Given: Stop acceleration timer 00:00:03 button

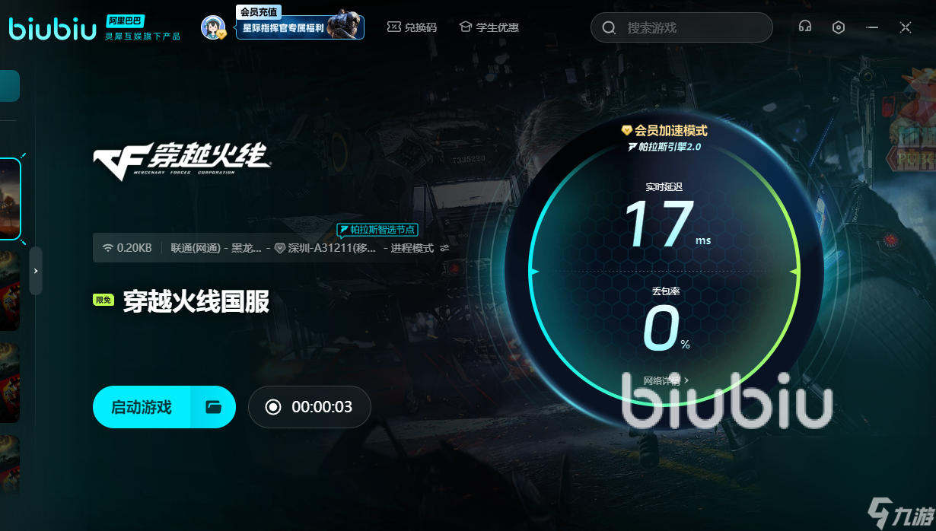Looking at the screenshot, I should click(310, 407).
